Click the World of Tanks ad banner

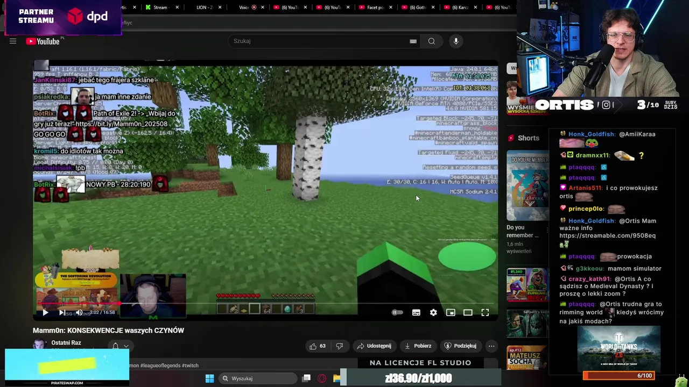618,348
